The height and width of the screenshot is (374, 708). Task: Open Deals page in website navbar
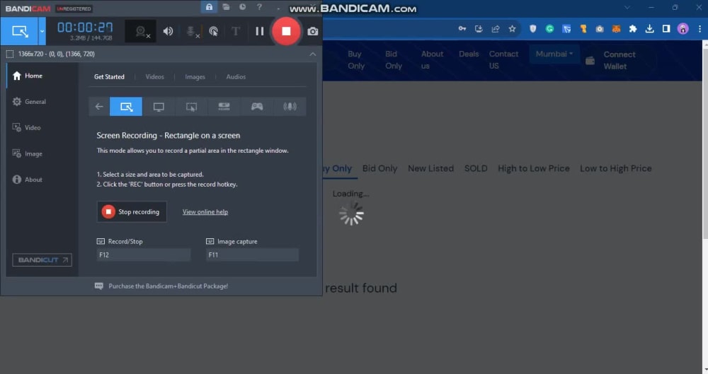[469, 54]
